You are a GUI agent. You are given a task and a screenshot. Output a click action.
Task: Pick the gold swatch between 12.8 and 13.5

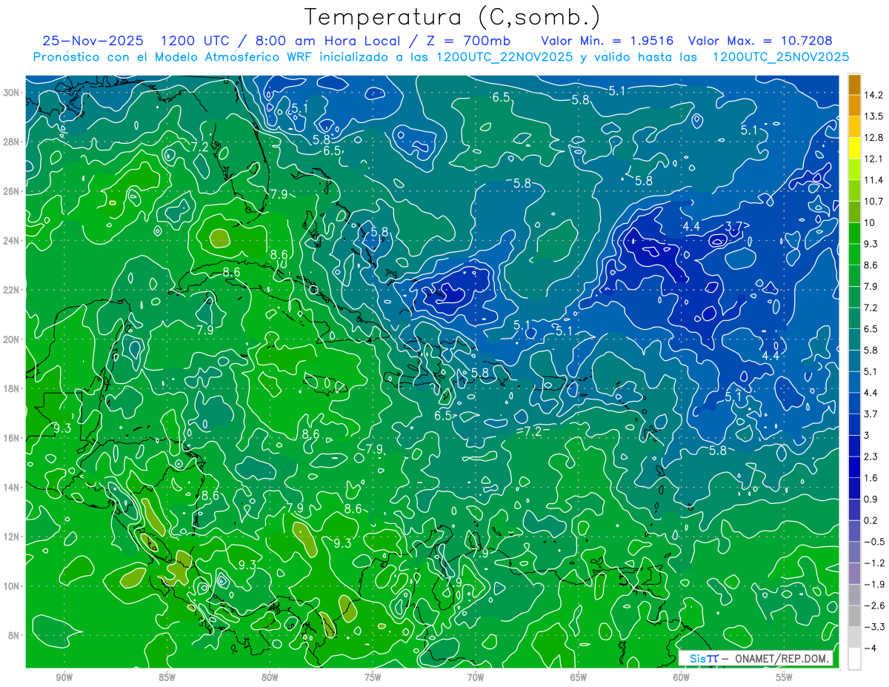click(854, 127)
